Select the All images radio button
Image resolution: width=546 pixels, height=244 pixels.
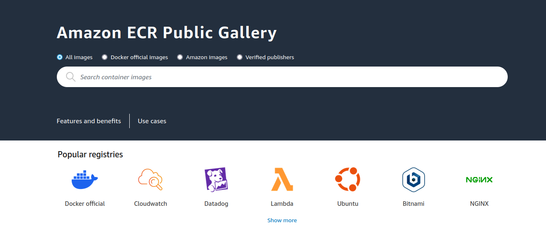pyautogui.click(x=60, y=57)
